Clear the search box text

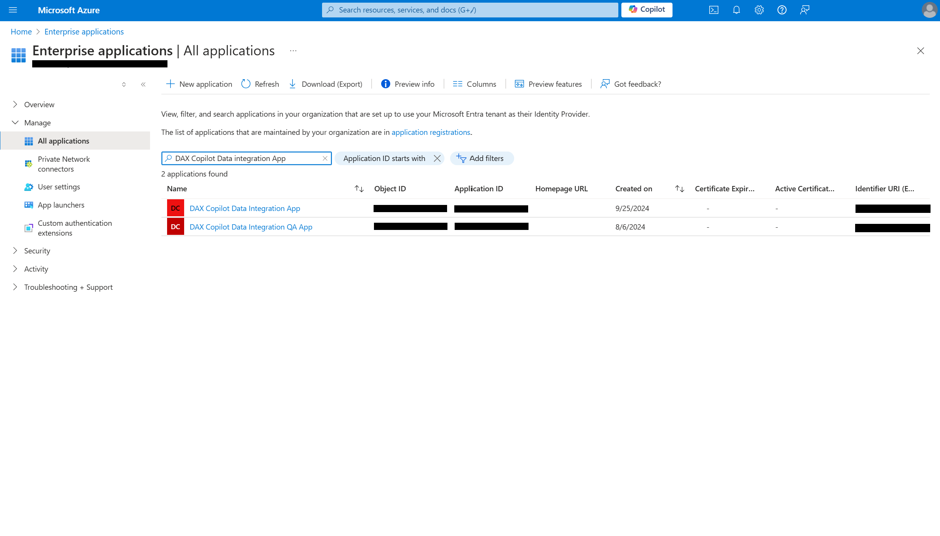(325, 158)
